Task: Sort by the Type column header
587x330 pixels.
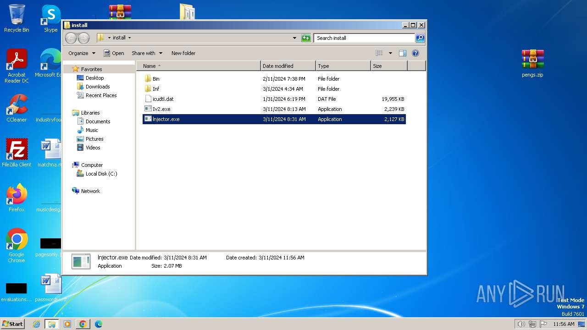Action: 343,66
